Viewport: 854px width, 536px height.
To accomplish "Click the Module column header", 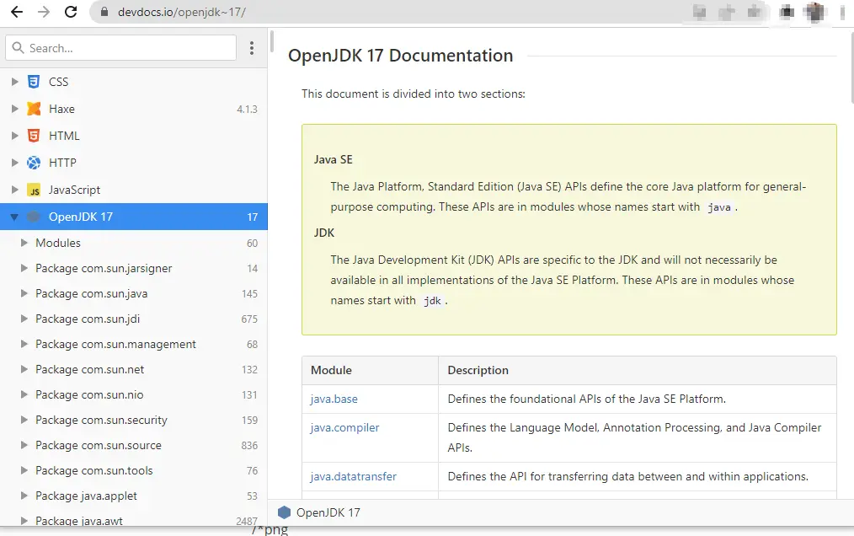I will (331, 370).
